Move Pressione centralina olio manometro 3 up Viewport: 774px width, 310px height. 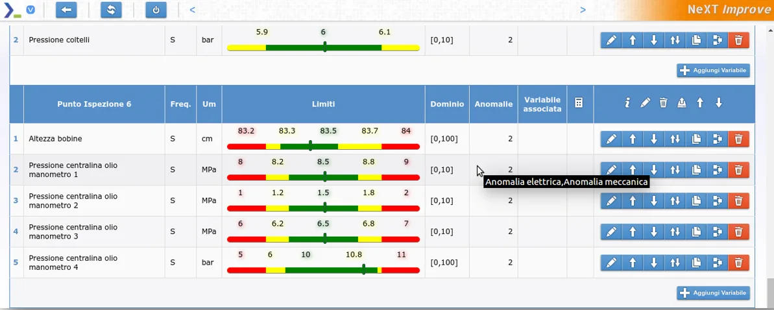633,232
